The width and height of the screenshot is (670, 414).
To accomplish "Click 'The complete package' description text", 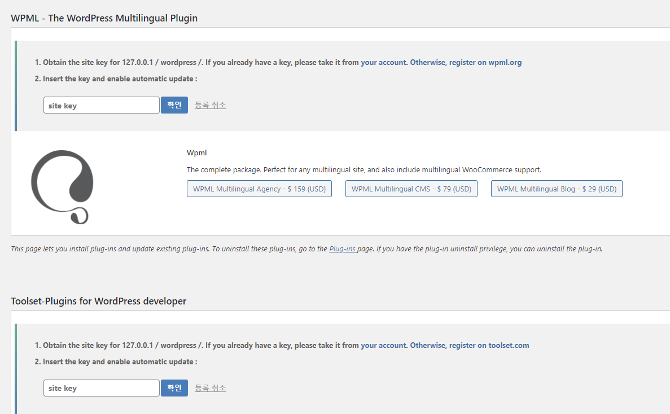I will [364, 170].
